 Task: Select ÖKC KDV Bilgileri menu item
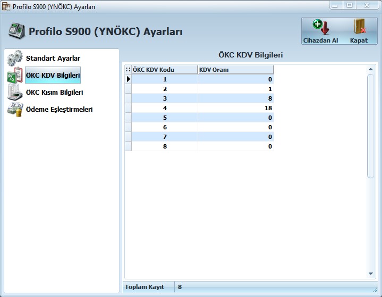click(53, 75)
